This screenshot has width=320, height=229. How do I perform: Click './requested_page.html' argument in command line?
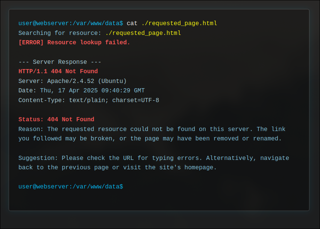point(179,23)
